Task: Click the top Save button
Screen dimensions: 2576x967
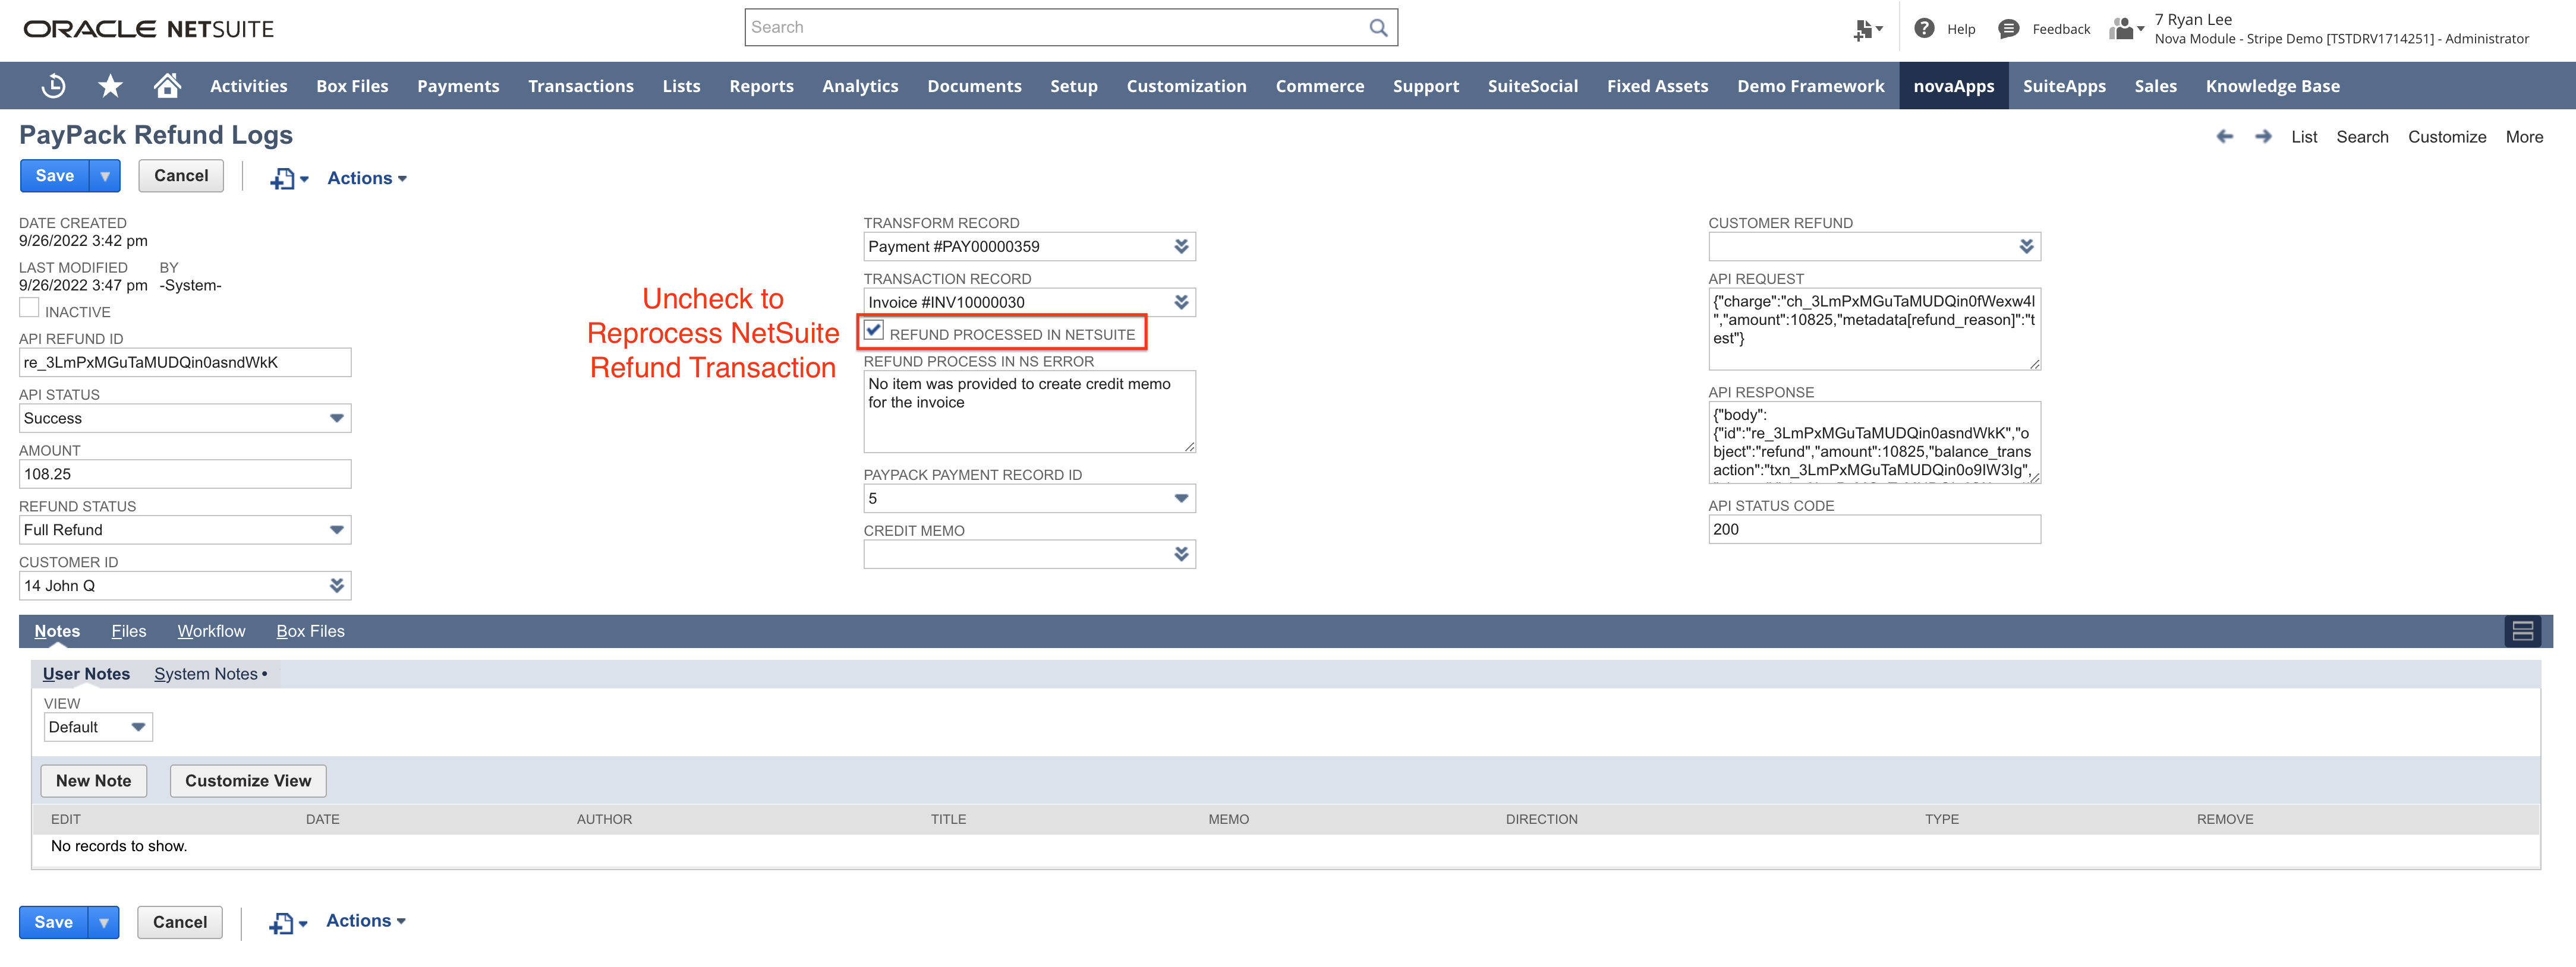Action: point(55,176)
